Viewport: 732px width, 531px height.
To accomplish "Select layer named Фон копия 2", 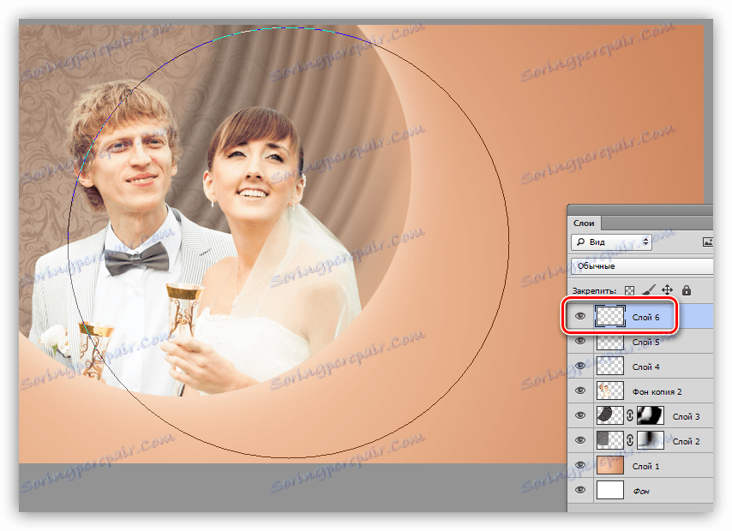I will pyautogui.click(x=657, y=392).
